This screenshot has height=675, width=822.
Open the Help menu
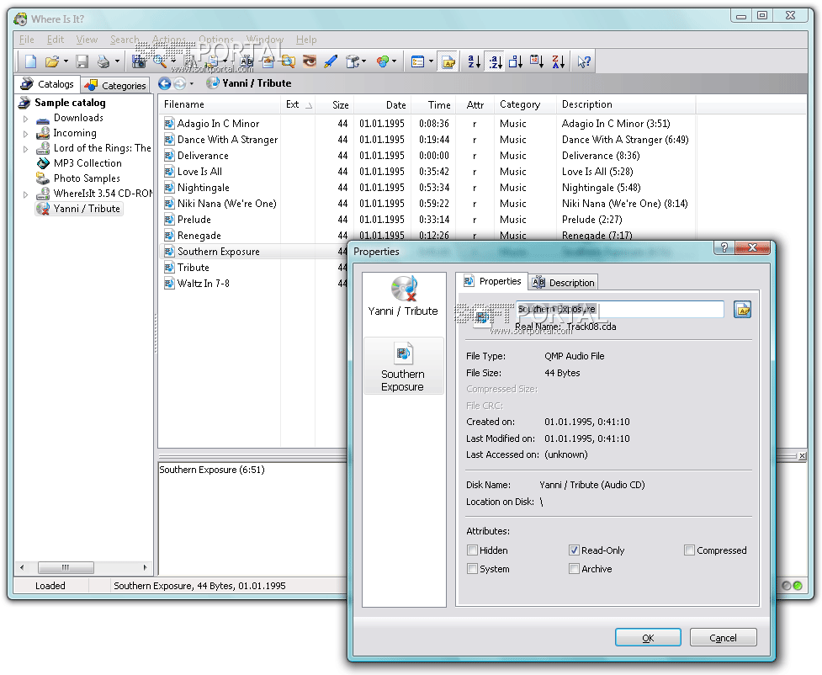306,40
